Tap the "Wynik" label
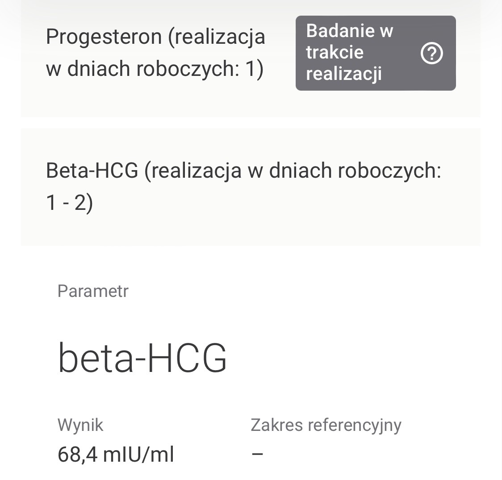Viewport: 502px width, 480px height. (x=80, y=425)
